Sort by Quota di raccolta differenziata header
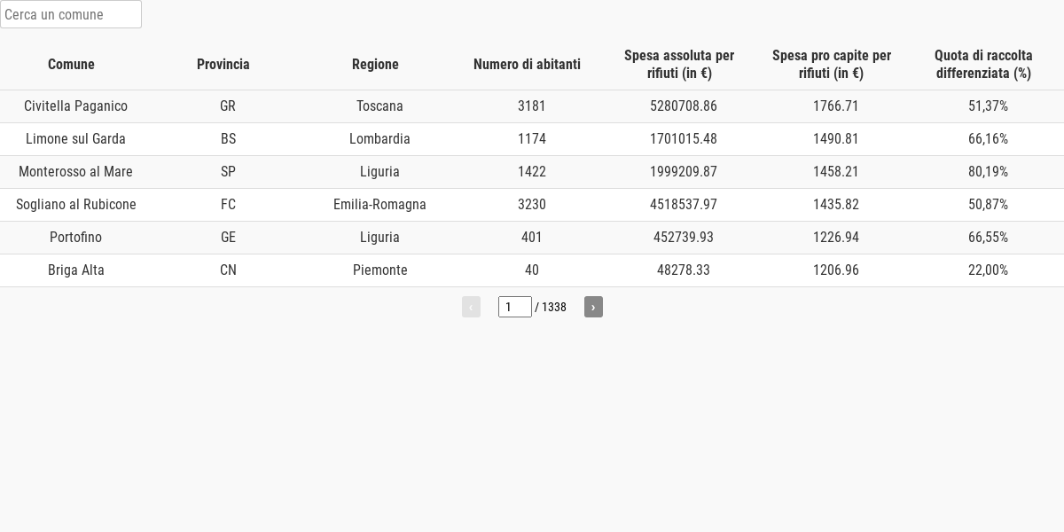The image size is (1064, 532). click(983, 64)
